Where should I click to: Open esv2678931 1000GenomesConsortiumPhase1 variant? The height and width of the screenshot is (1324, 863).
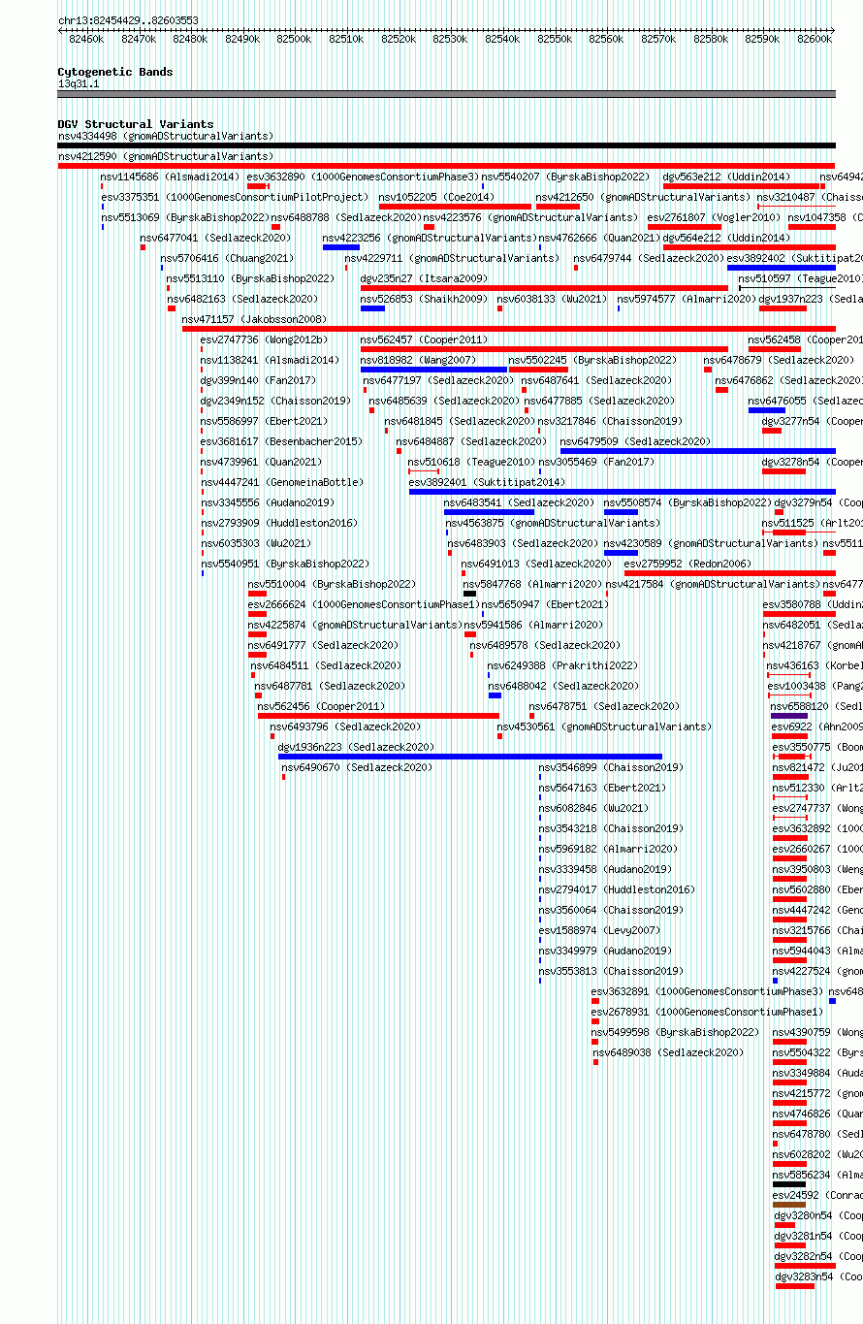pos(707,1012)
